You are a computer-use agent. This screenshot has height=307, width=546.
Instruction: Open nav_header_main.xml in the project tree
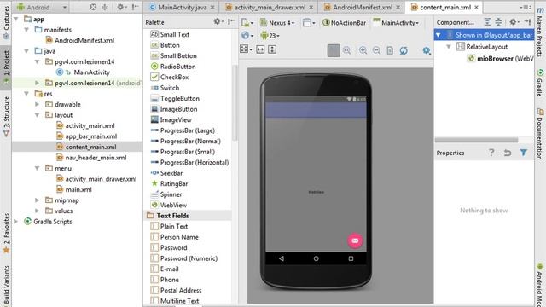pos(91,158)
